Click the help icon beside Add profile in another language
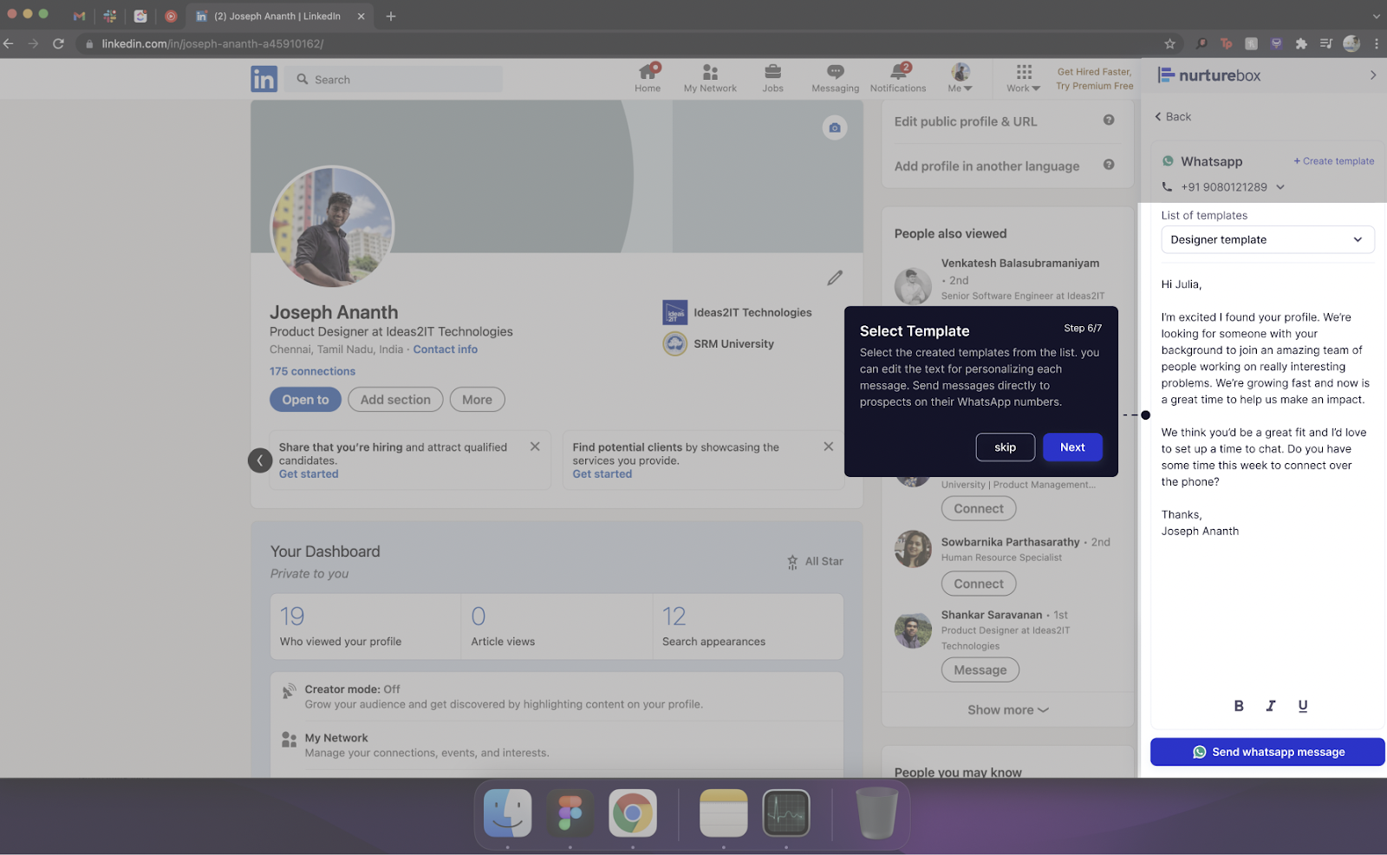Viewport: 1387px width, 855px height. [x=1109, y=165]
